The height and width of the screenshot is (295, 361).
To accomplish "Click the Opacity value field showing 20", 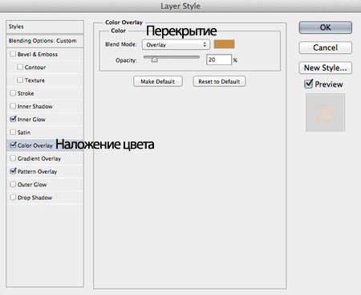I will tap(219, 59).
